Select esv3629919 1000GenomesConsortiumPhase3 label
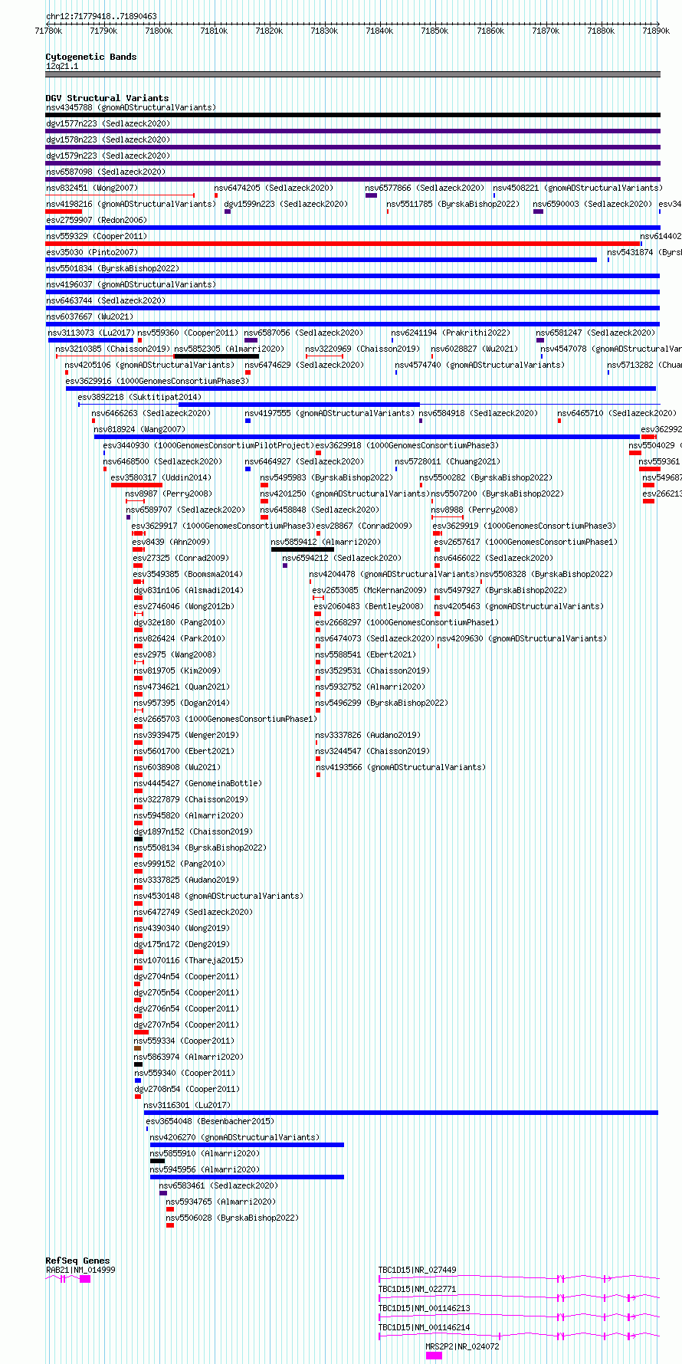682x1364 pixels. coord(524,526)
